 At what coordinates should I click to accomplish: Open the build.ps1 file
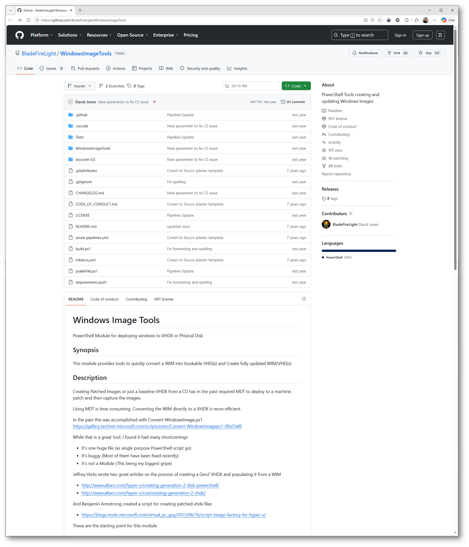click(83, 249)
